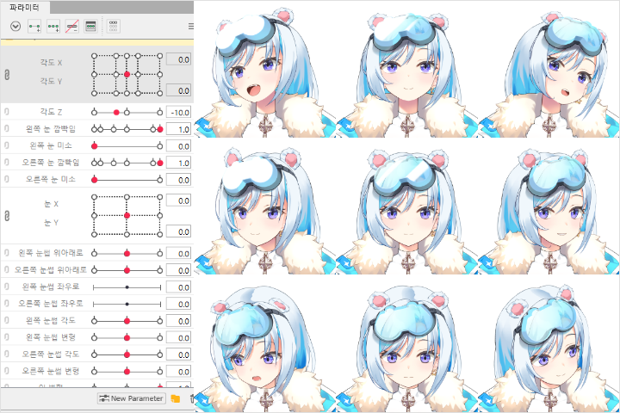Toggle the lock icon beside 왼쪽 눈 미소
This screenshot has width=620, height=413.
[7, 145]
